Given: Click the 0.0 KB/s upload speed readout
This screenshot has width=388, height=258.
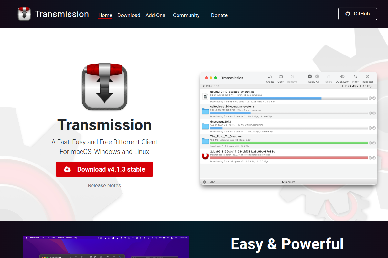Looking at the screenshot, I should (366, 86).
